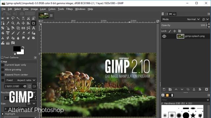The image size is (211, 118).
Task: Create a new layer button
Action: coord(164,89)
